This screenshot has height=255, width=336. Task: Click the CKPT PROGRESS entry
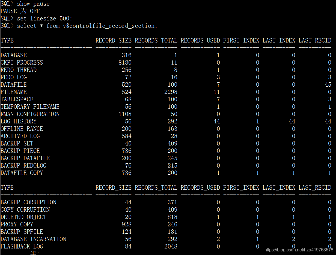22,62
